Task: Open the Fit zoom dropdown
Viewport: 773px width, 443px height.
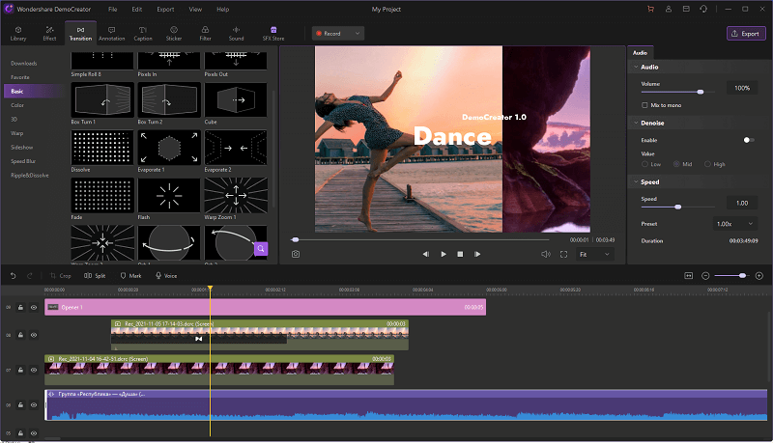Action: (594, 254)
